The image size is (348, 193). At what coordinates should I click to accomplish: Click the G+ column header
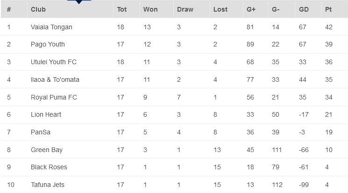click(251, 9)
